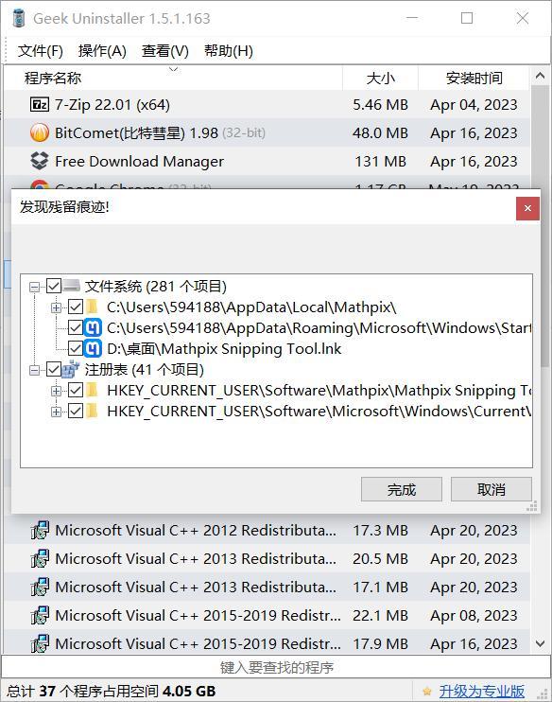Image resolution: width=552 pixels, height=702 pixels.
Task: Click the Mathpix icon beside Snipping Tool.lnk
Action: [93, 349]
